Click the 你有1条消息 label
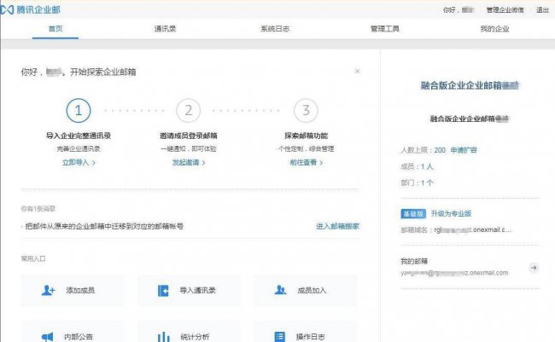 (38, 209)
